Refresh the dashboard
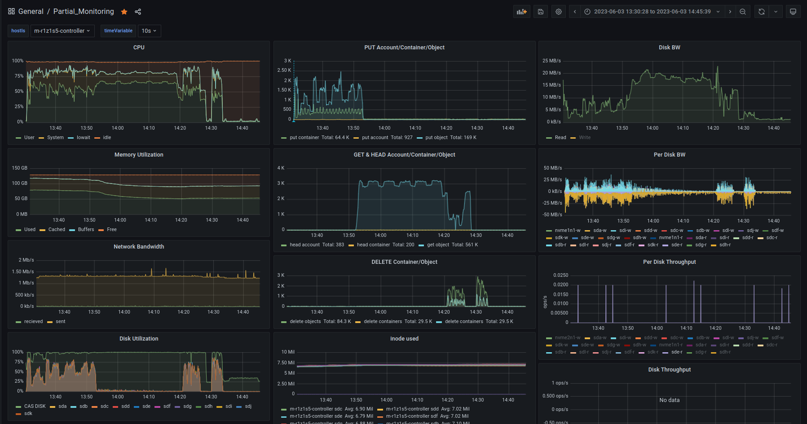This screenshot has height=424, width=807. (762, 12)
